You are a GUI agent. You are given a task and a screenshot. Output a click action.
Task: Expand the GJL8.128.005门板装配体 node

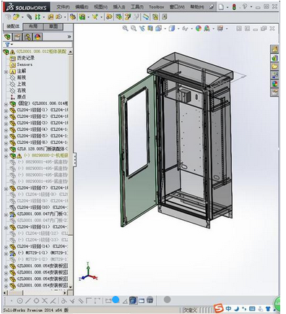[x=6, y=149]
